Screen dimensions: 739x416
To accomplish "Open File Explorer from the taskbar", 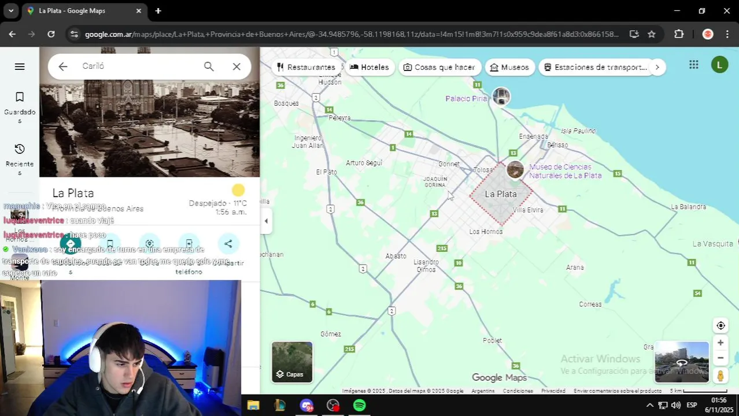I will coord(253,406).
